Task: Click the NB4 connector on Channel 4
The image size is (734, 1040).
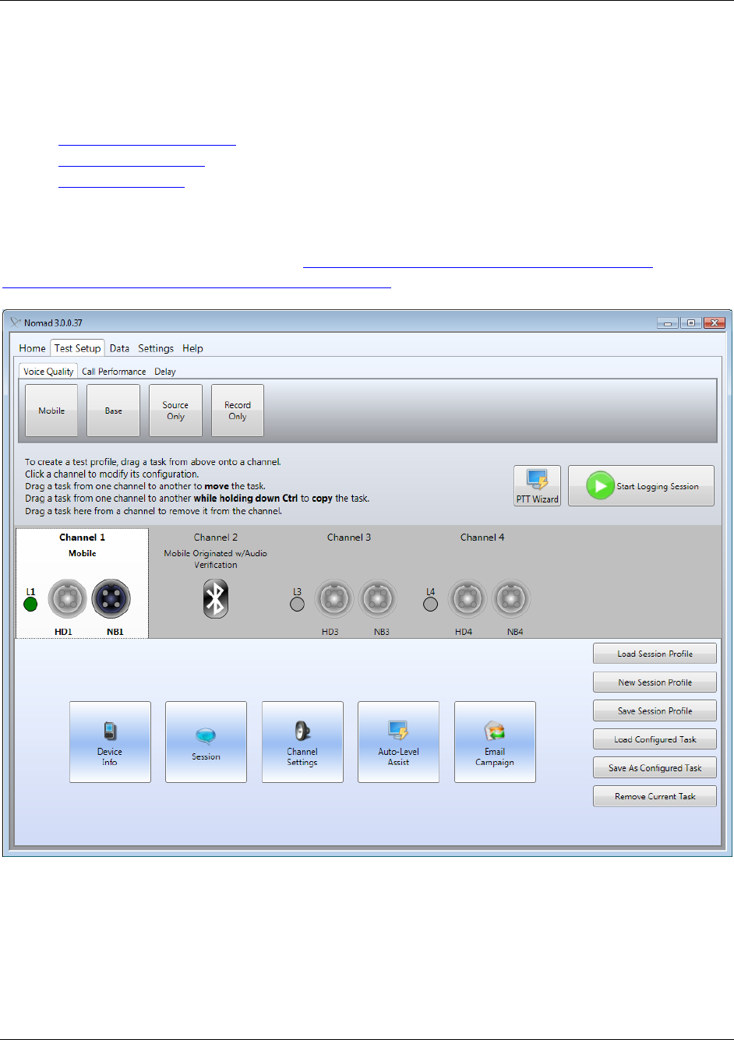Action: (x=511, y=598)
